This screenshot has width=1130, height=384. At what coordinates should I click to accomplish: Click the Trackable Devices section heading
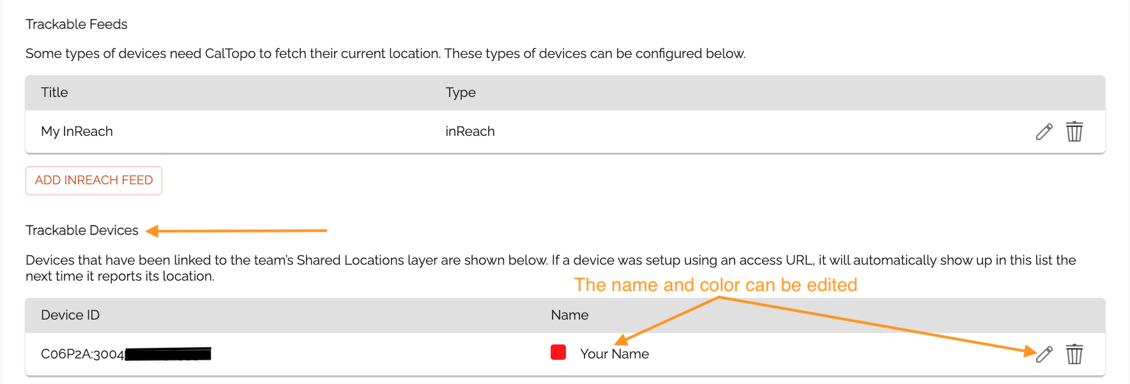click(x=82, y=230)
